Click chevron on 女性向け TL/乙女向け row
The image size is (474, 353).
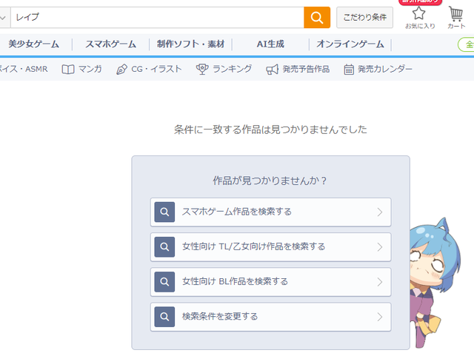[x=380, y=247]
